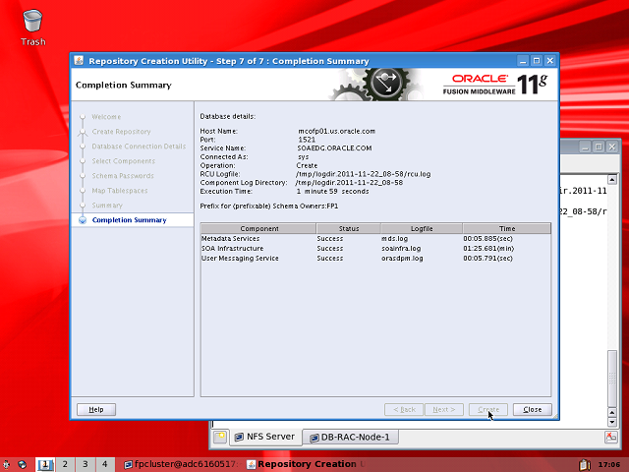The image size is (629, 472).
Task: Select the Database Connection Details step
Action: coord(139,147)
